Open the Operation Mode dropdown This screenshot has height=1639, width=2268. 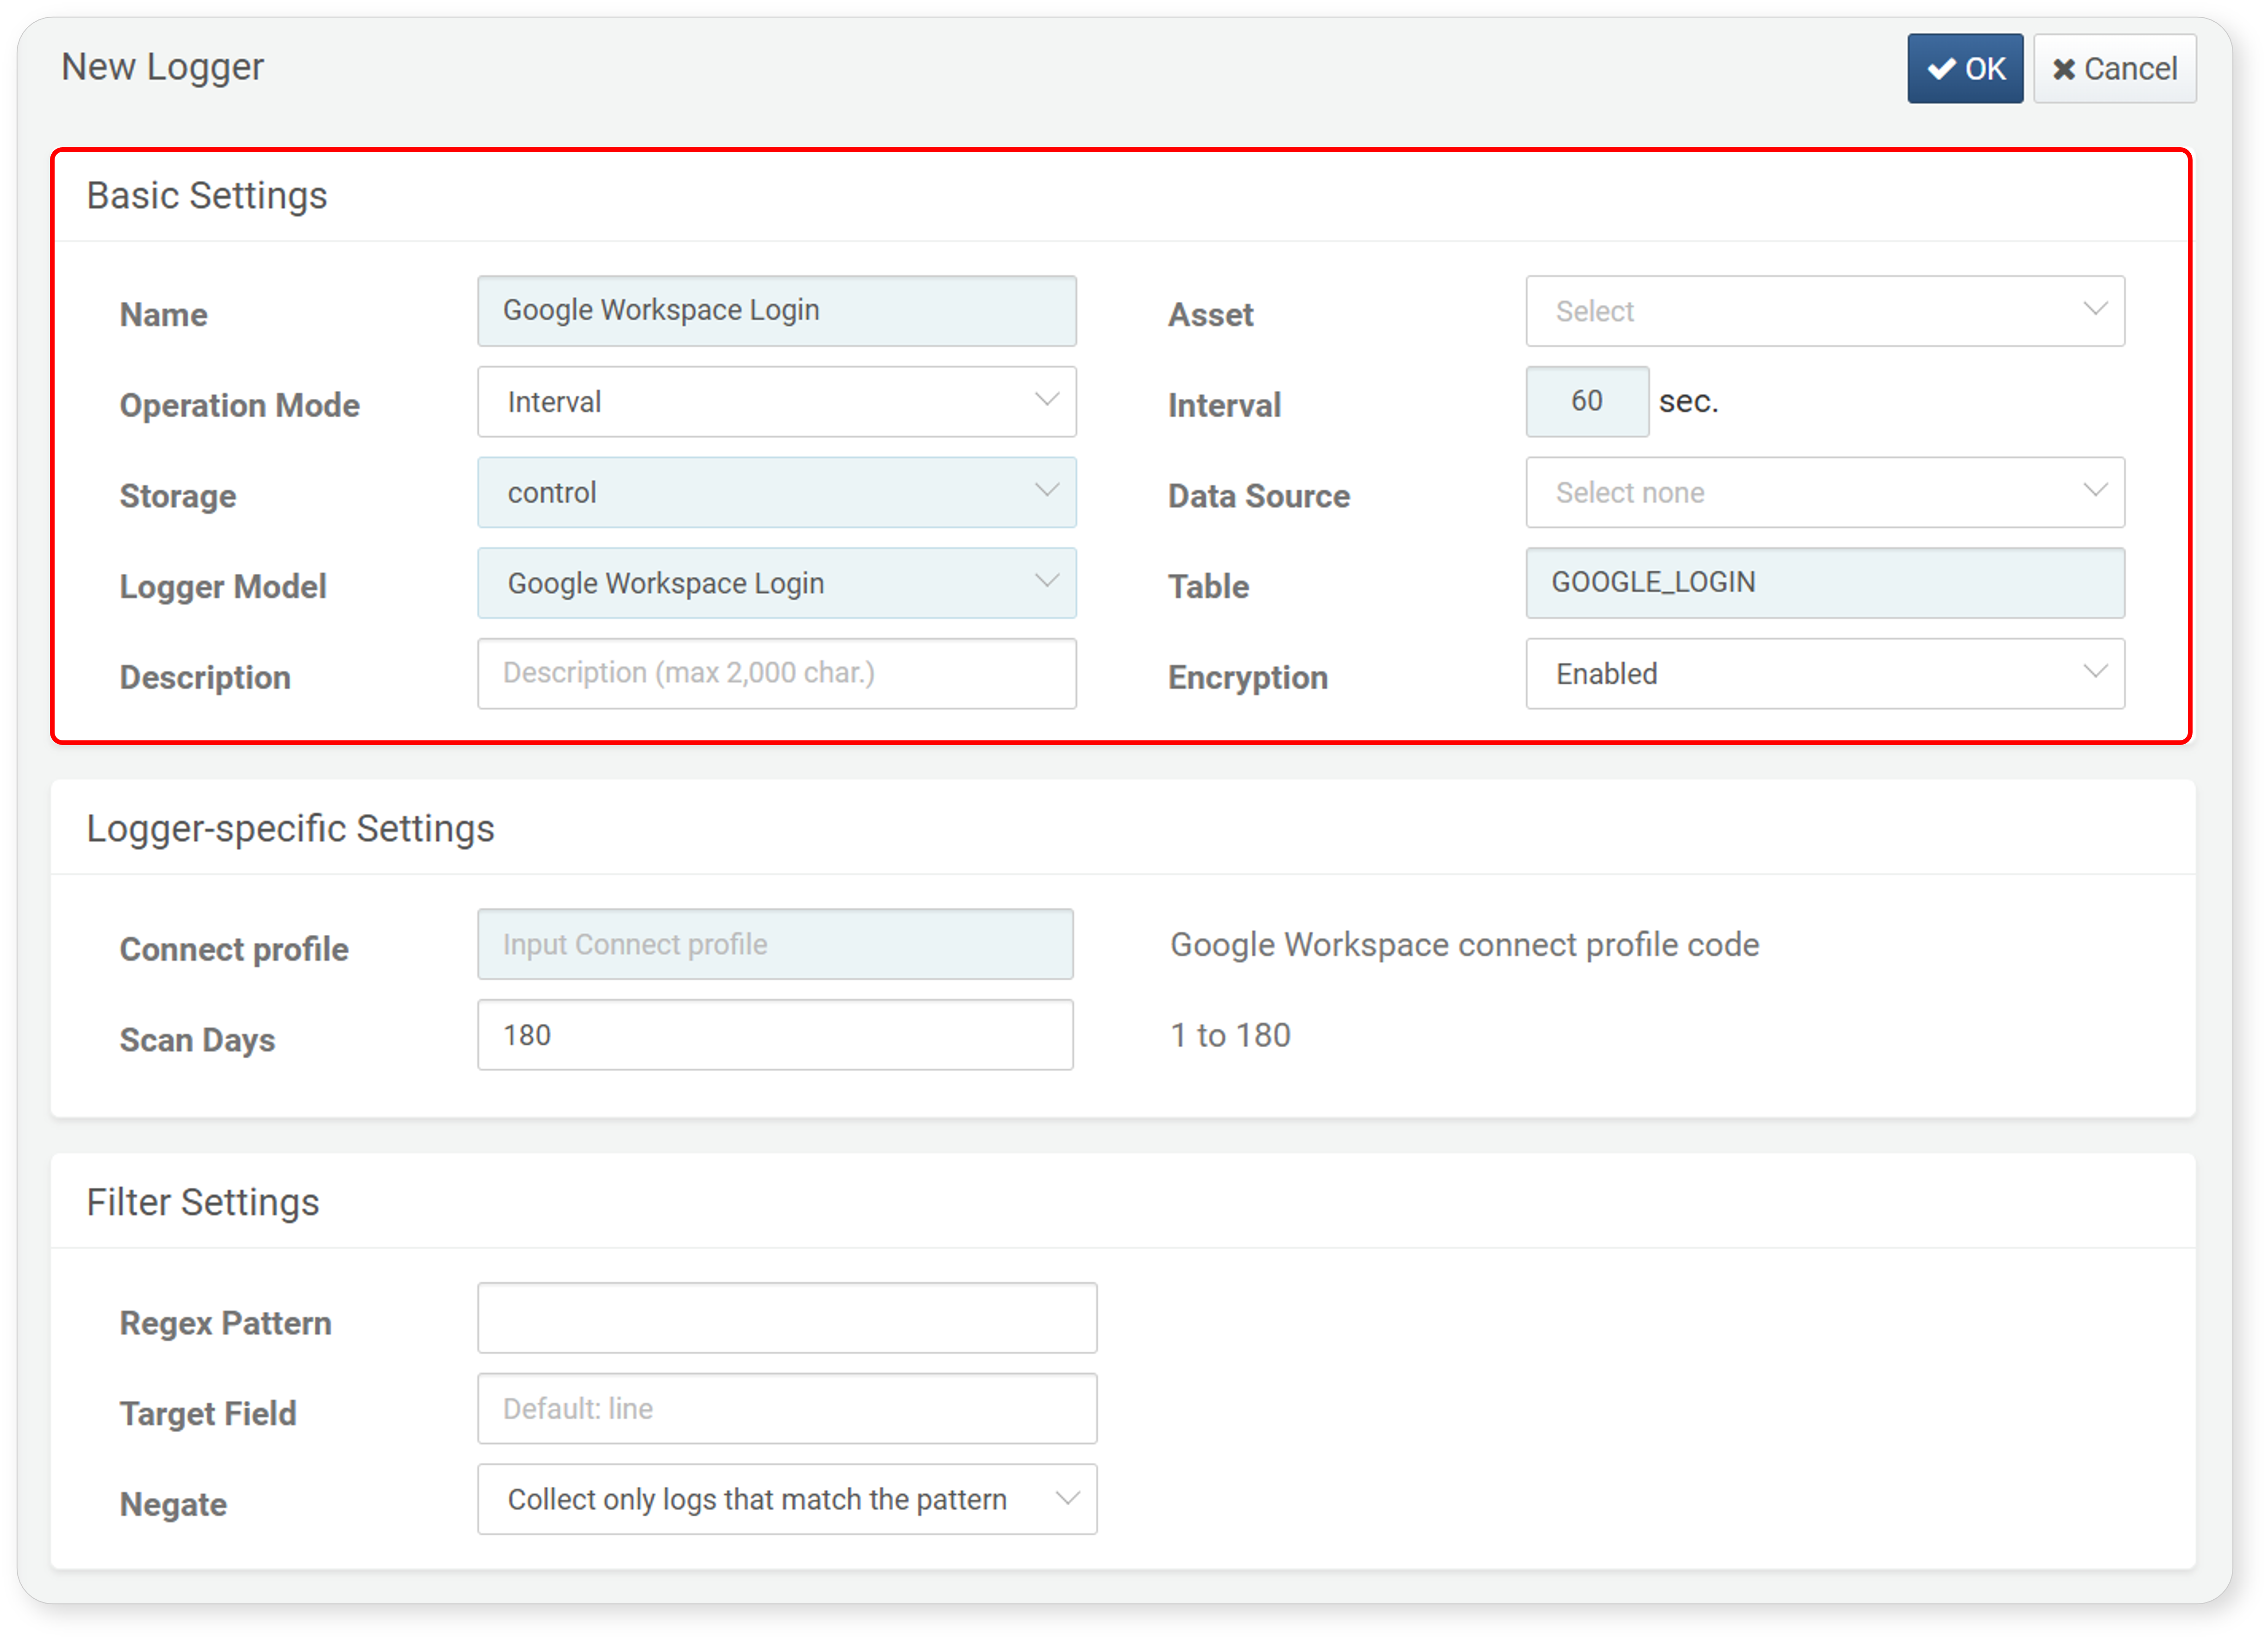[776, 402]
